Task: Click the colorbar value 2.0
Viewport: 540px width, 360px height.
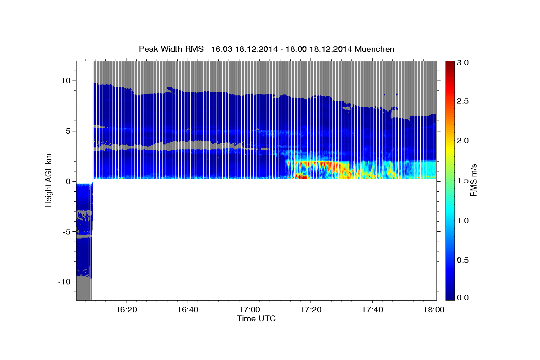Action: click(463, 140)
